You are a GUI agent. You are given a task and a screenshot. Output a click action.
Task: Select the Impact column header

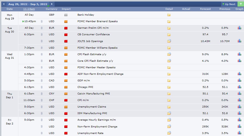66,9
